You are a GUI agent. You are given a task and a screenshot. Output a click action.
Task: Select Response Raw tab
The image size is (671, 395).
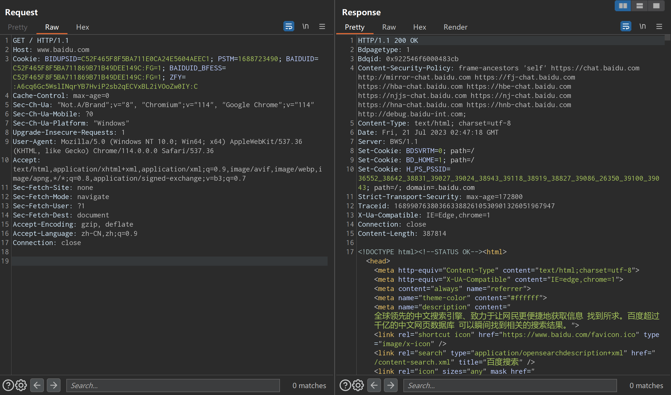coord(389,27)
